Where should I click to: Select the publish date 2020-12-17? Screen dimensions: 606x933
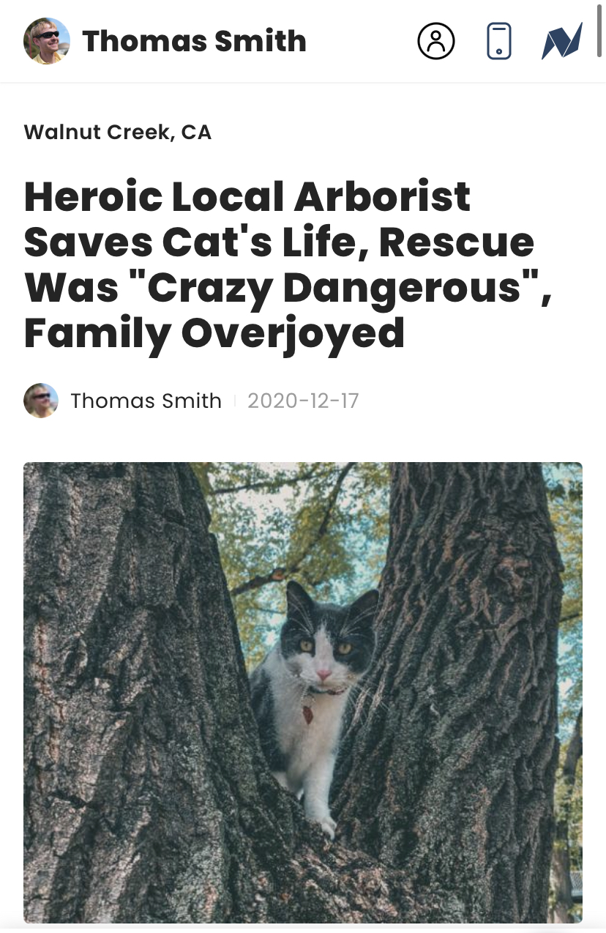point(303,401)
